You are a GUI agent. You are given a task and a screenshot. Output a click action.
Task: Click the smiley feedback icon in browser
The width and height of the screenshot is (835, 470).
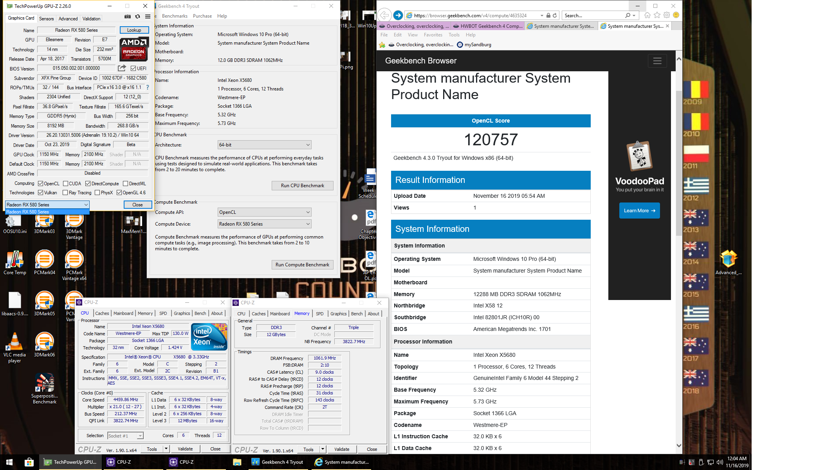tap(676, 15)
